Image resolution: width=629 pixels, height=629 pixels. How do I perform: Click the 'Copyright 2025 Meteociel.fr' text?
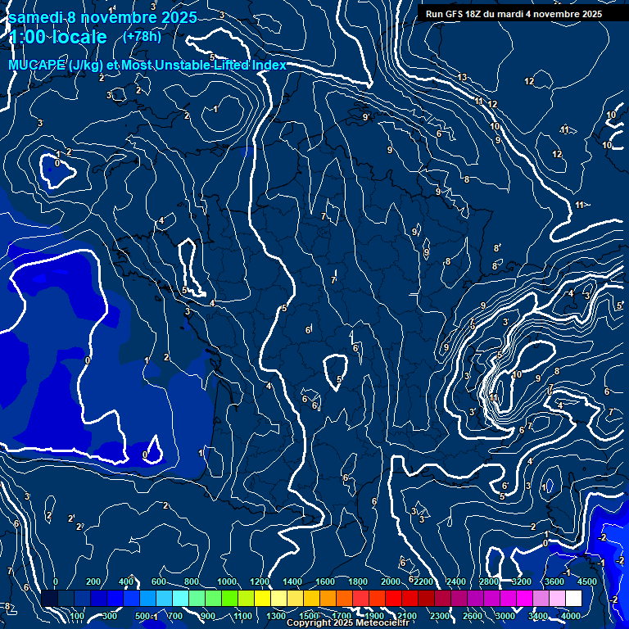point(347,622)
